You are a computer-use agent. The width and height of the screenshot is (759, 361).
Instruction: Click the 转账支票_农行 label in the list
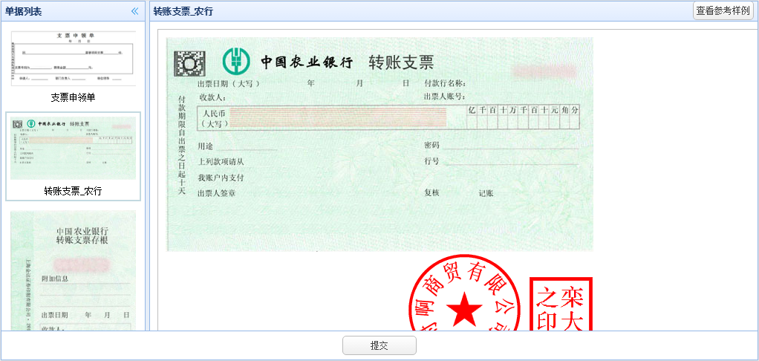tap(73, 192)
